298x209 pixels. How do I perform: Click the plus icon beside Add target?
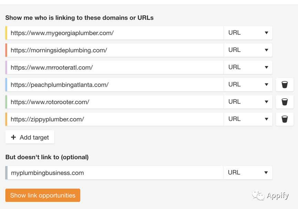(13, 137)
